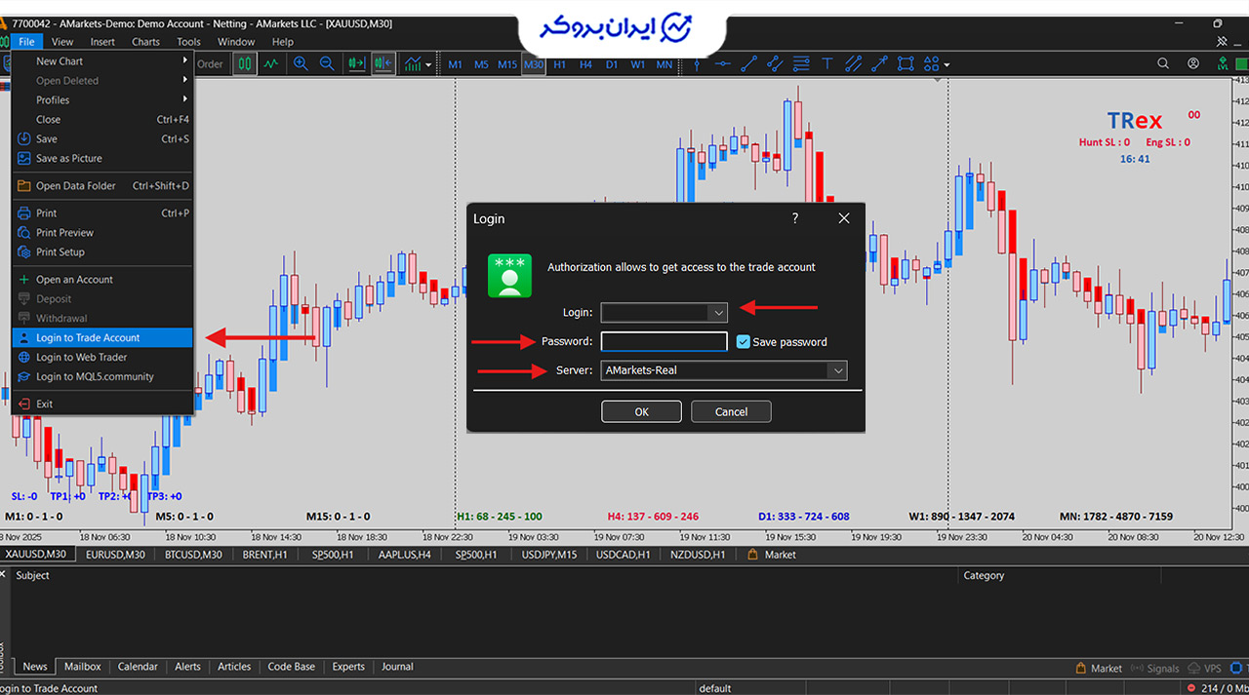The height and width of the screenshot is (695, 1249).
Task: Click OK in Login dialog
Action: pos(641,411)
